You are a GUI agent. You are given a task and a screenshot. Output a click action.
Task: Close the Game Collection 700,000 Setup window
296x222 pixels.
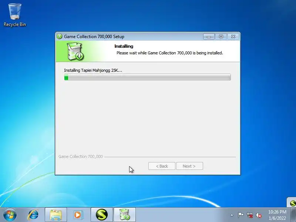(x=233, y=36)
